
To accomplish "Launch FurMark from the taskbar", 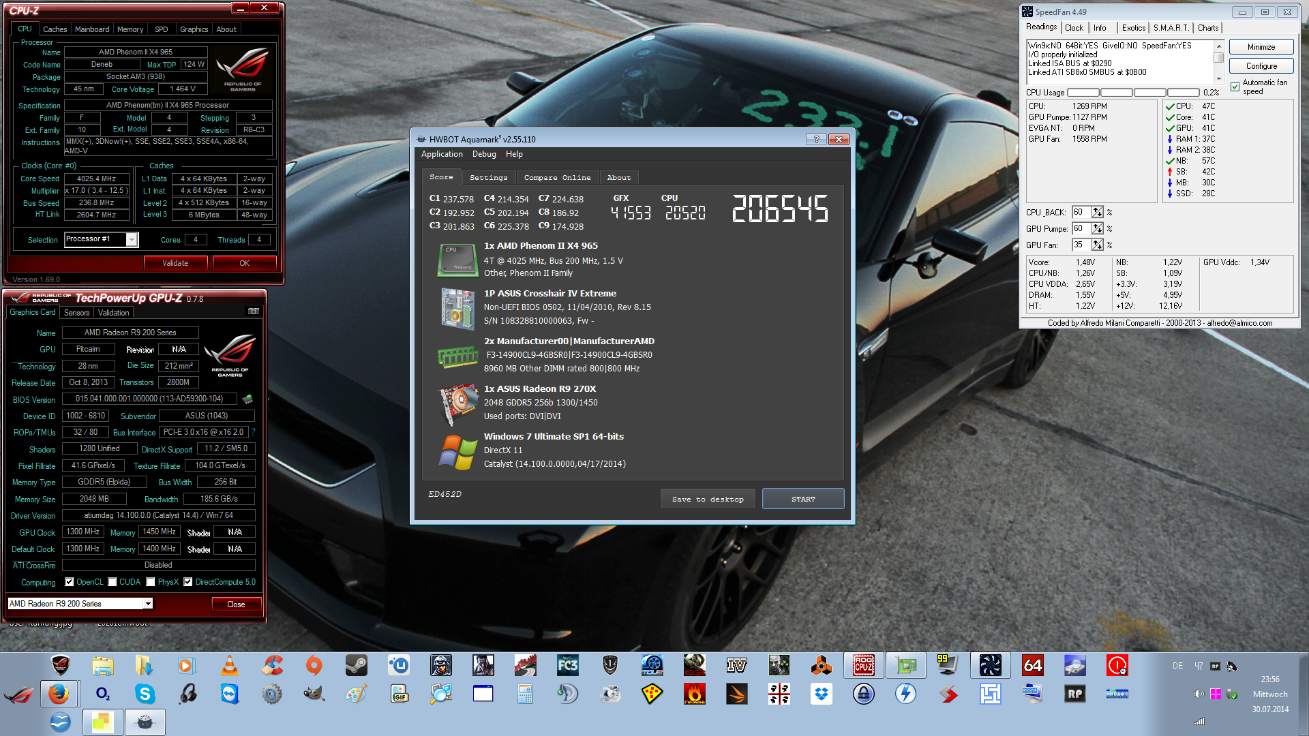I will (694, 694).
